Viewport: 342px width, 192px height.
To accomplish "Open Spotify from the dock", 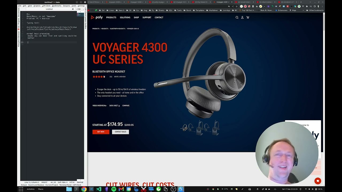I will tap(114, 189).
